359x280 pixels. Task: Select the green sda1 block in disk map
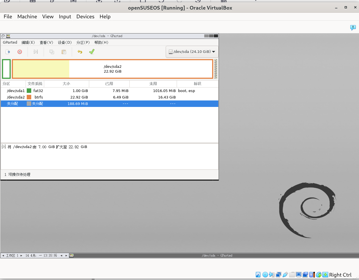tap(6, 69)
